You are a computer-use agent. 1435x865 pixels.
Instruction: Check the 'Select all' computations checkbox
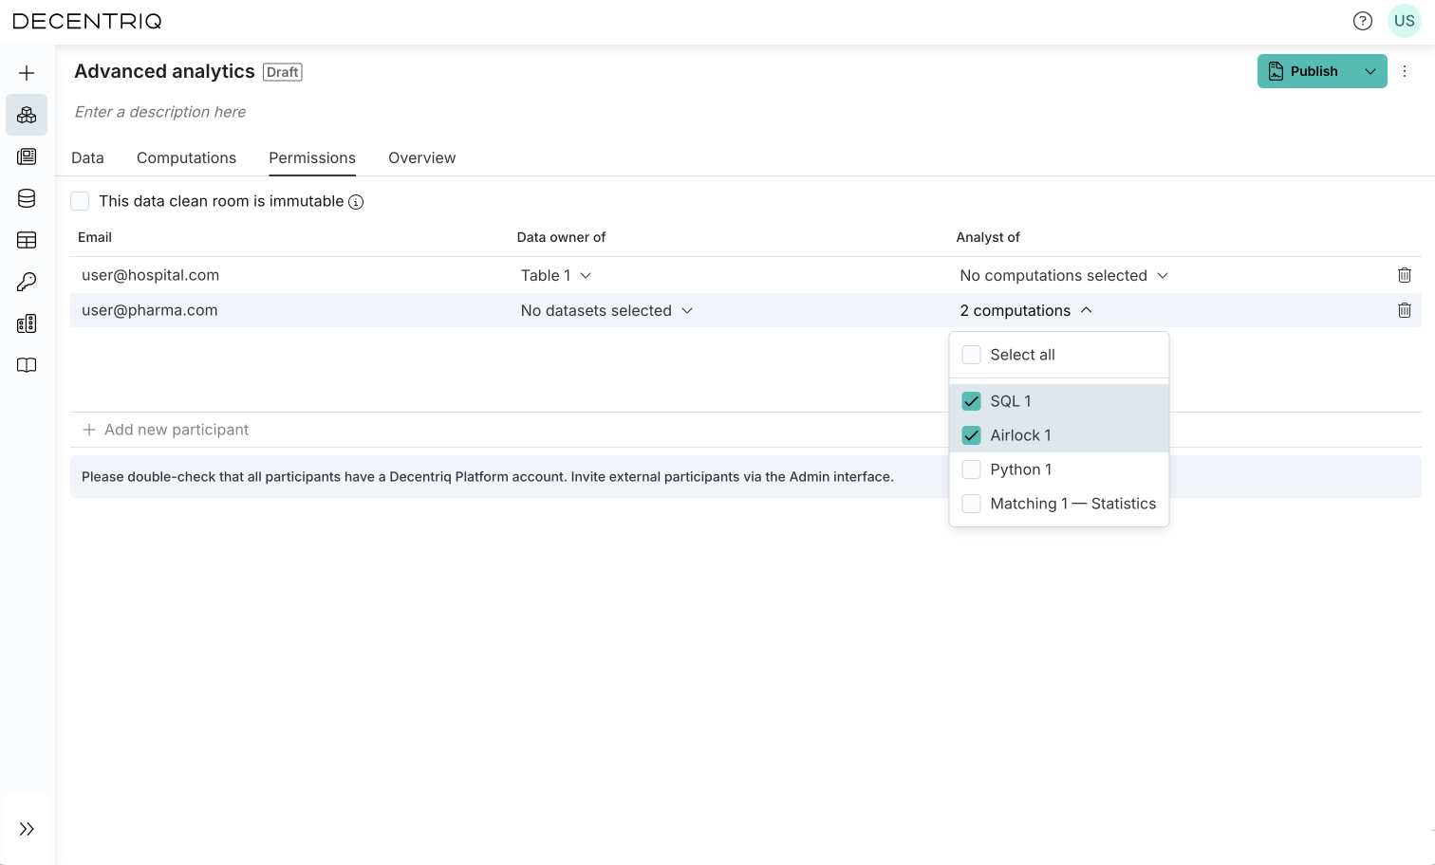click(x=971, y=354)
